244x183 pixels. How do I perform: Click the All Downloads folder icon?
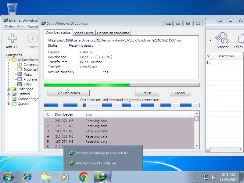14,59
